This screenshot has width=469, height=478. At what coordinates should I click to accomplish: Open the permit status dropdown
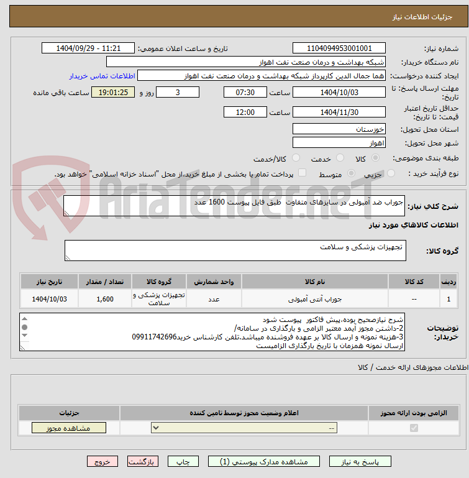pos(244,428)
